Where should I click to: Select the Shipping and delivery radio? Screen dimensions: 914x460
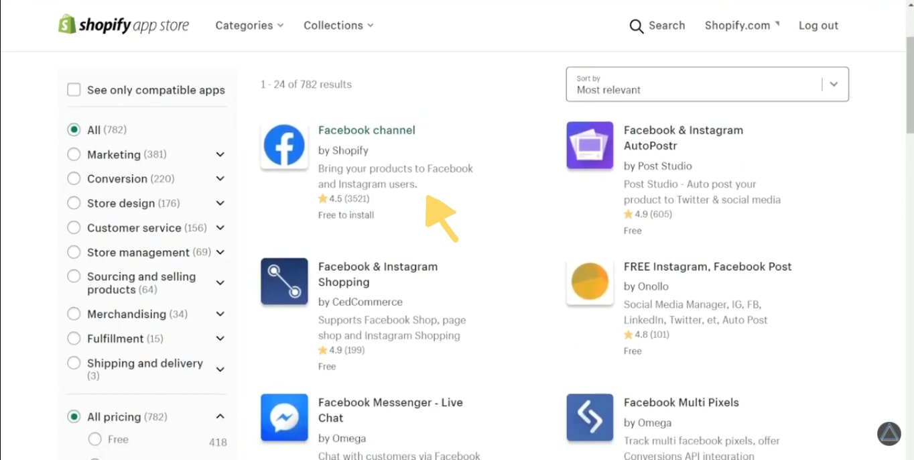point(74,363)
